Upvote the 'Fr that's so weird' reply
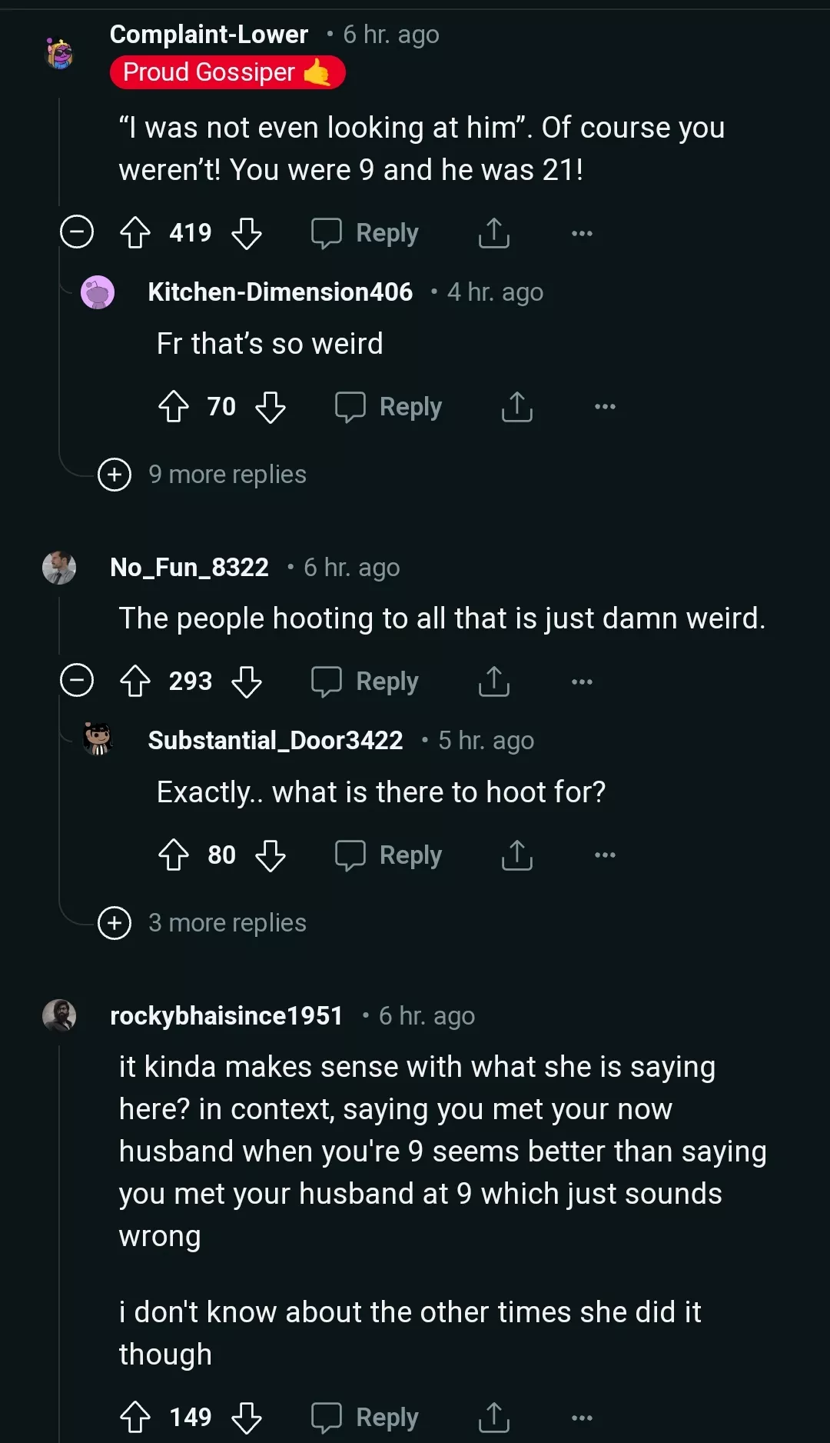Viewport: 830px width, 1443px height. 174,407
